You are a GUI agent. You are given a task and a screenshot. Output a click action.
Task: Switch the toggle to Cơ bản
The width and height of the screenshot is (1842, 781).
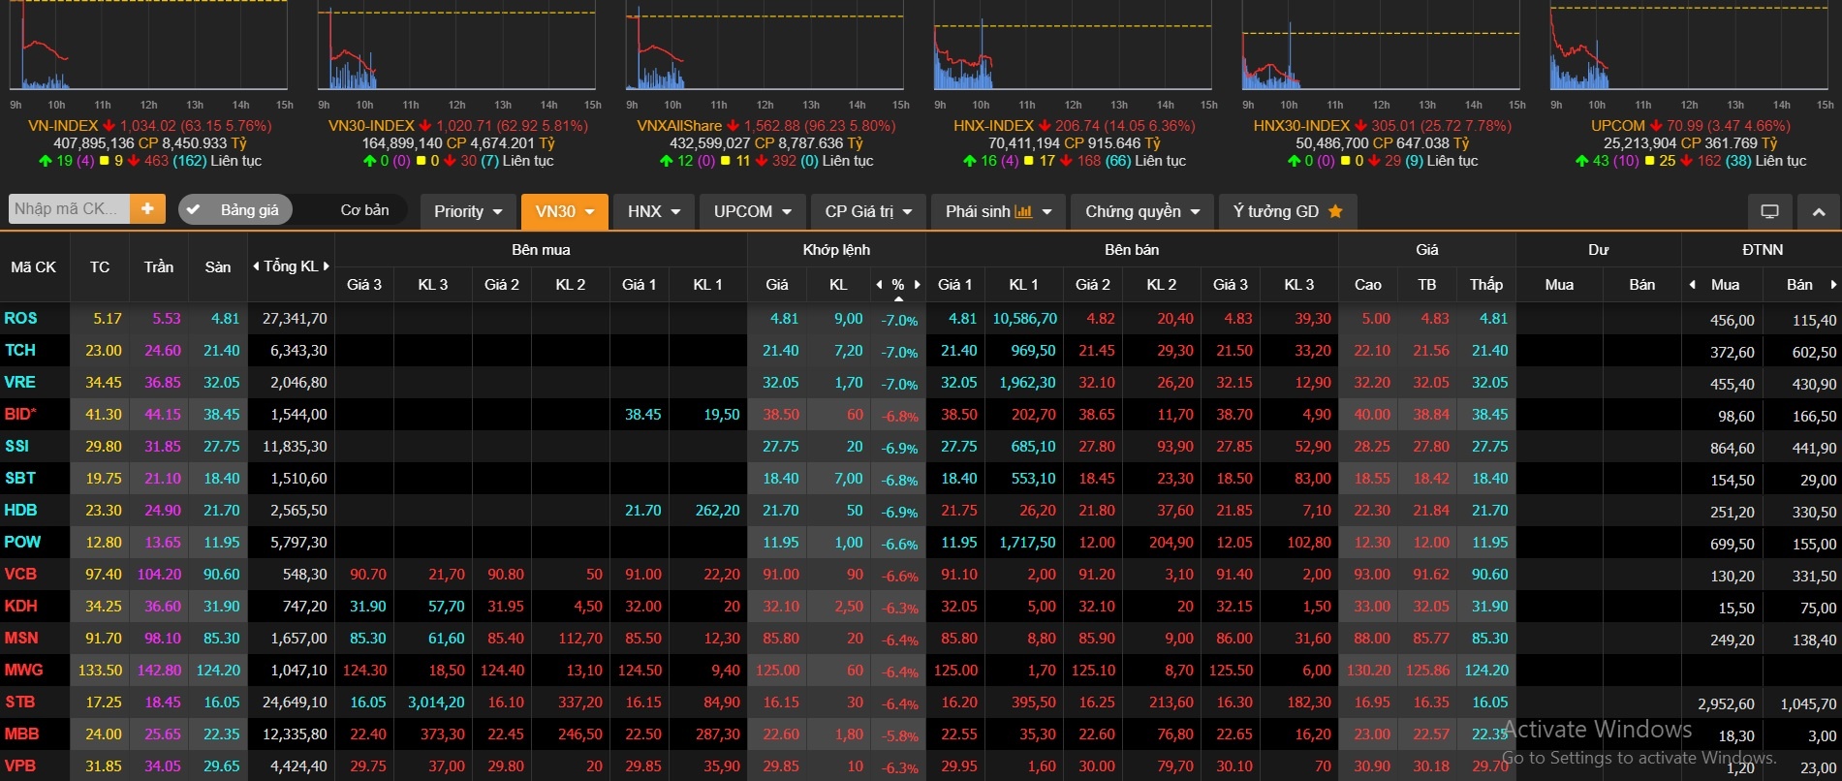click(364, 210)
